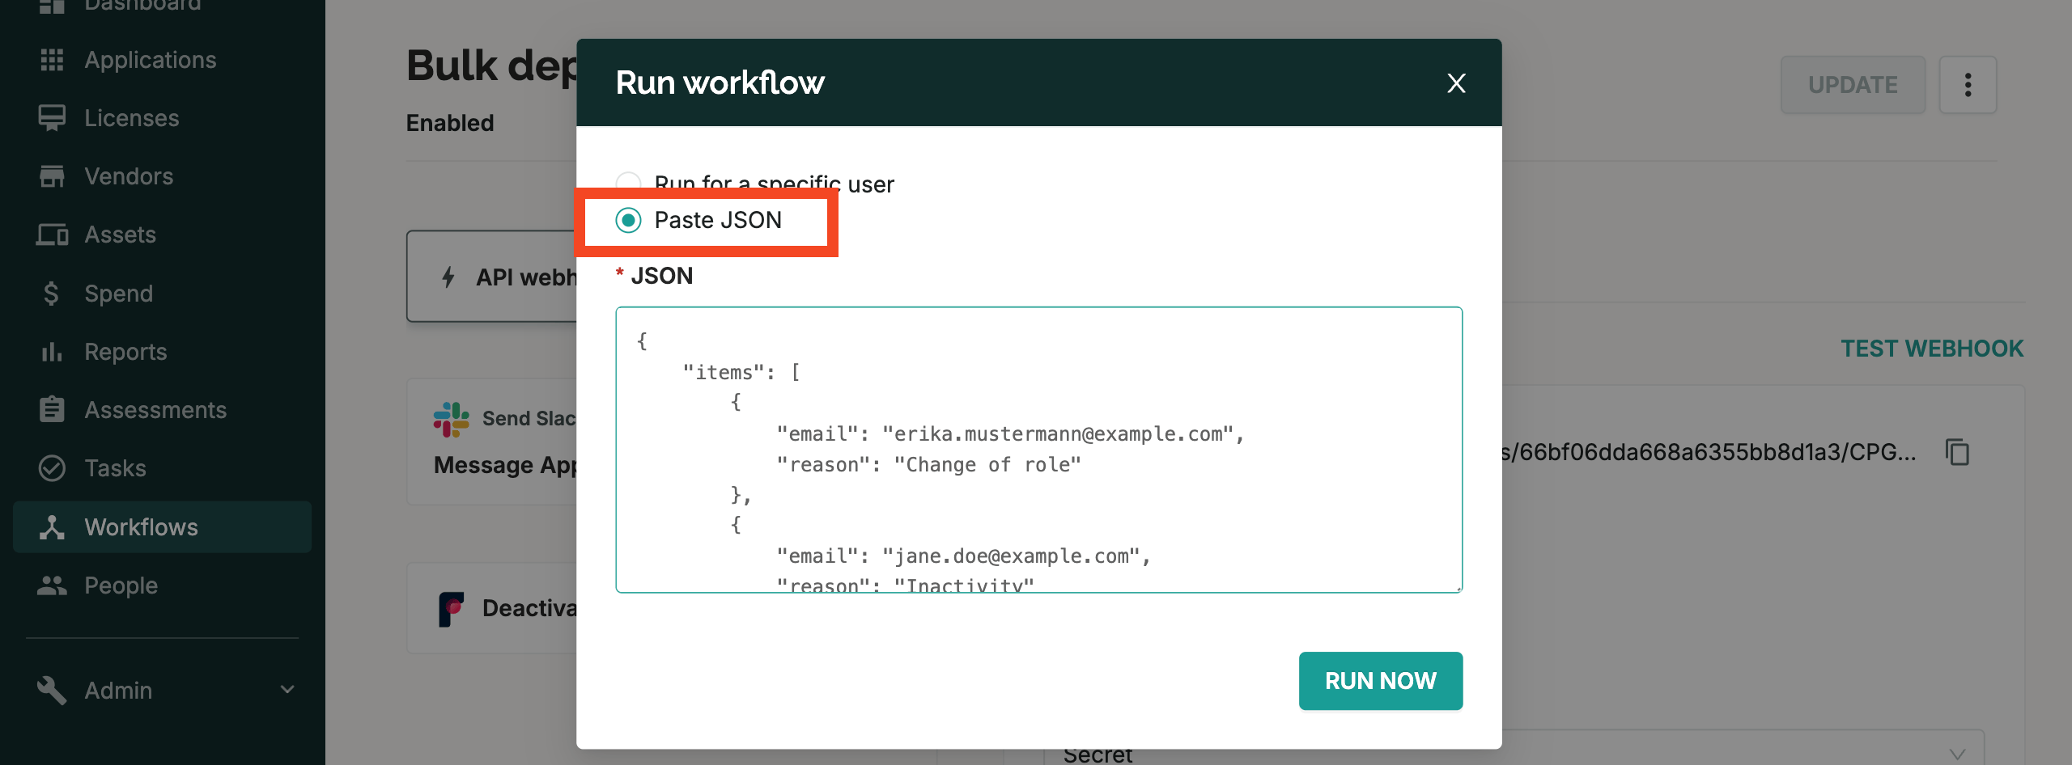Open the Applications grid icon in sidebar
This screenshot has width=2072, height=765.
52,60
